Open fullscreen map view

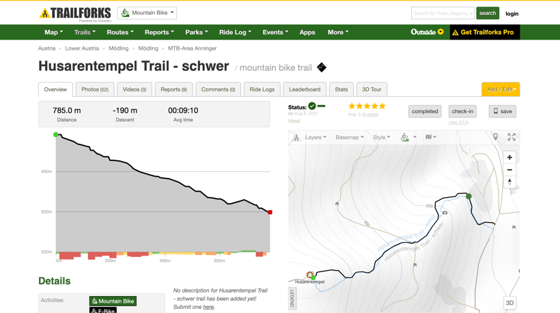(x=512, y=137)
